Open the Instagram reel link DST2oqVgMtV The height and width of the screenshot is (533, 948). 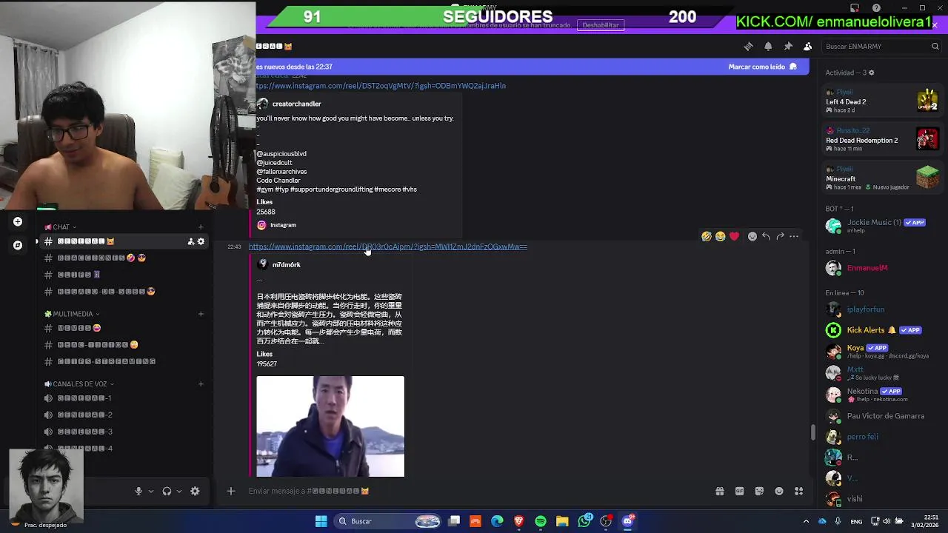381,86
